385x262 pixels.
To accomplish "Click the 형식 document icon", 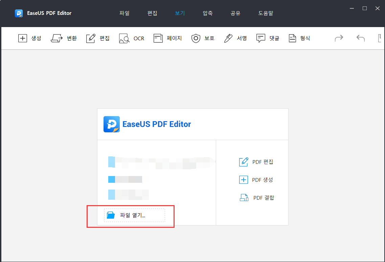I will [292, 38].
